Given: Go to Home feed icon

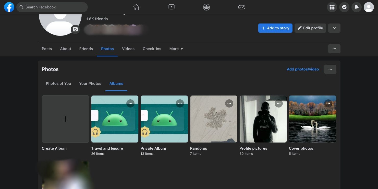Looking at the screenshot, I should click(136, 7).
